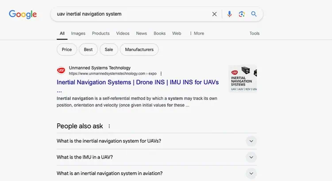
Task: Click the 'People also ask' heading
Action: click(x=80, y=126)
